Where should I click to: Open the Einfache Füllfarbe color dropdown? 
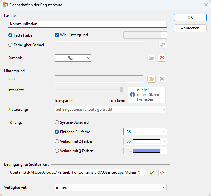pyautogui.click(x=145, y=132)
